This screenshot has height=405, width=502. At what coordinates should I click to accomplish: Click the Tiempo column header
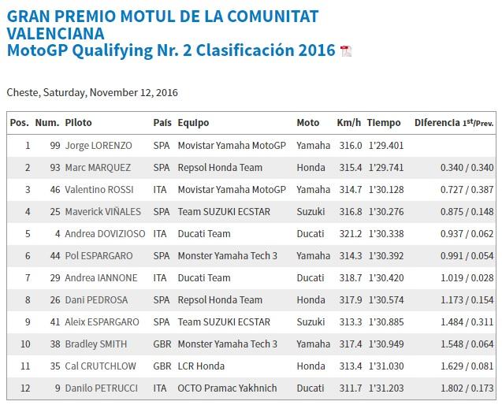point(384,123)
